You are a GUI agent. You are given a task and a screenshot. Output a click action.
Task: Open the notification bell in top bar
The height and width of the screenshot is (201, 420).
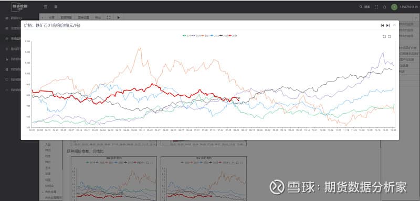385,7
